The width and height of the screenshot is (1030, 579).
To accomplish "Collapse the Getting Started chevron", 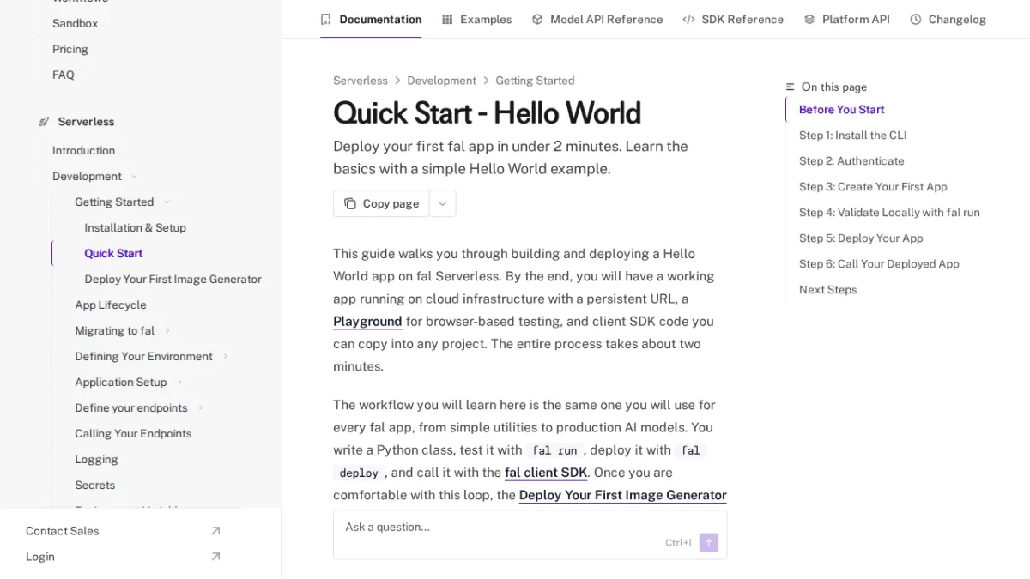I will [x=167, y=202].
